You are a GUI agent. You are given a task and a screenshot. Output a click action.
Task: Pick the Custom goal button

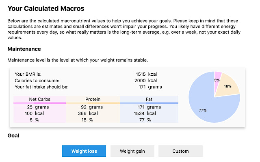pyautogui.click(x=180, y=151)
